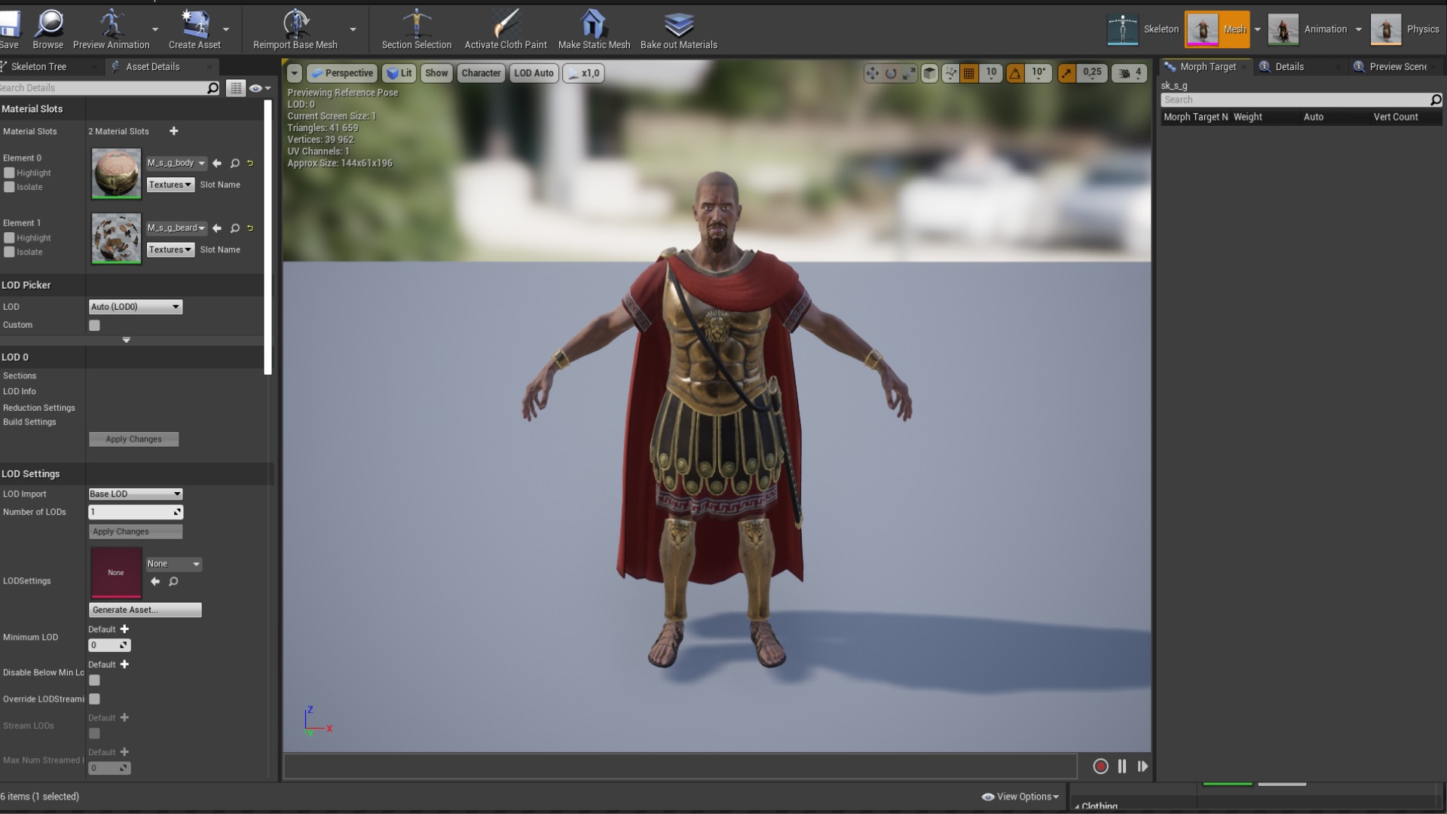The height and width of the screenshot is (814, 1447).
Task: Enable Isolate for Element 1
Action: [10, 252]
